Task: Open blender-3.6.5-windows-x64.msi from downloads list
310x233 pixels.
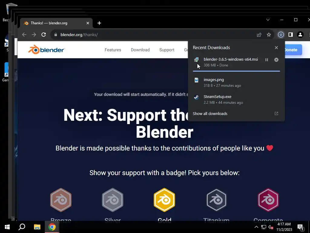Action: (x=231, y=59)
